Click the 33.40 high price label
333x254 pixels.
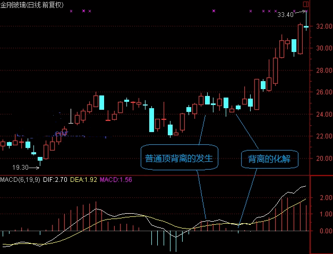point(285,15)
